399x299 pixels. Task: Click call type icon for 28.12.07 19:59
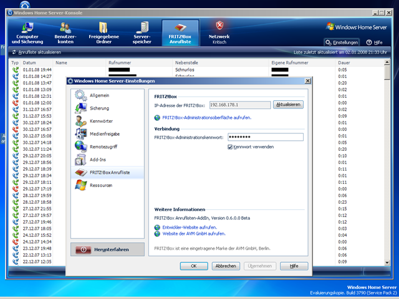tap(16, 195)
